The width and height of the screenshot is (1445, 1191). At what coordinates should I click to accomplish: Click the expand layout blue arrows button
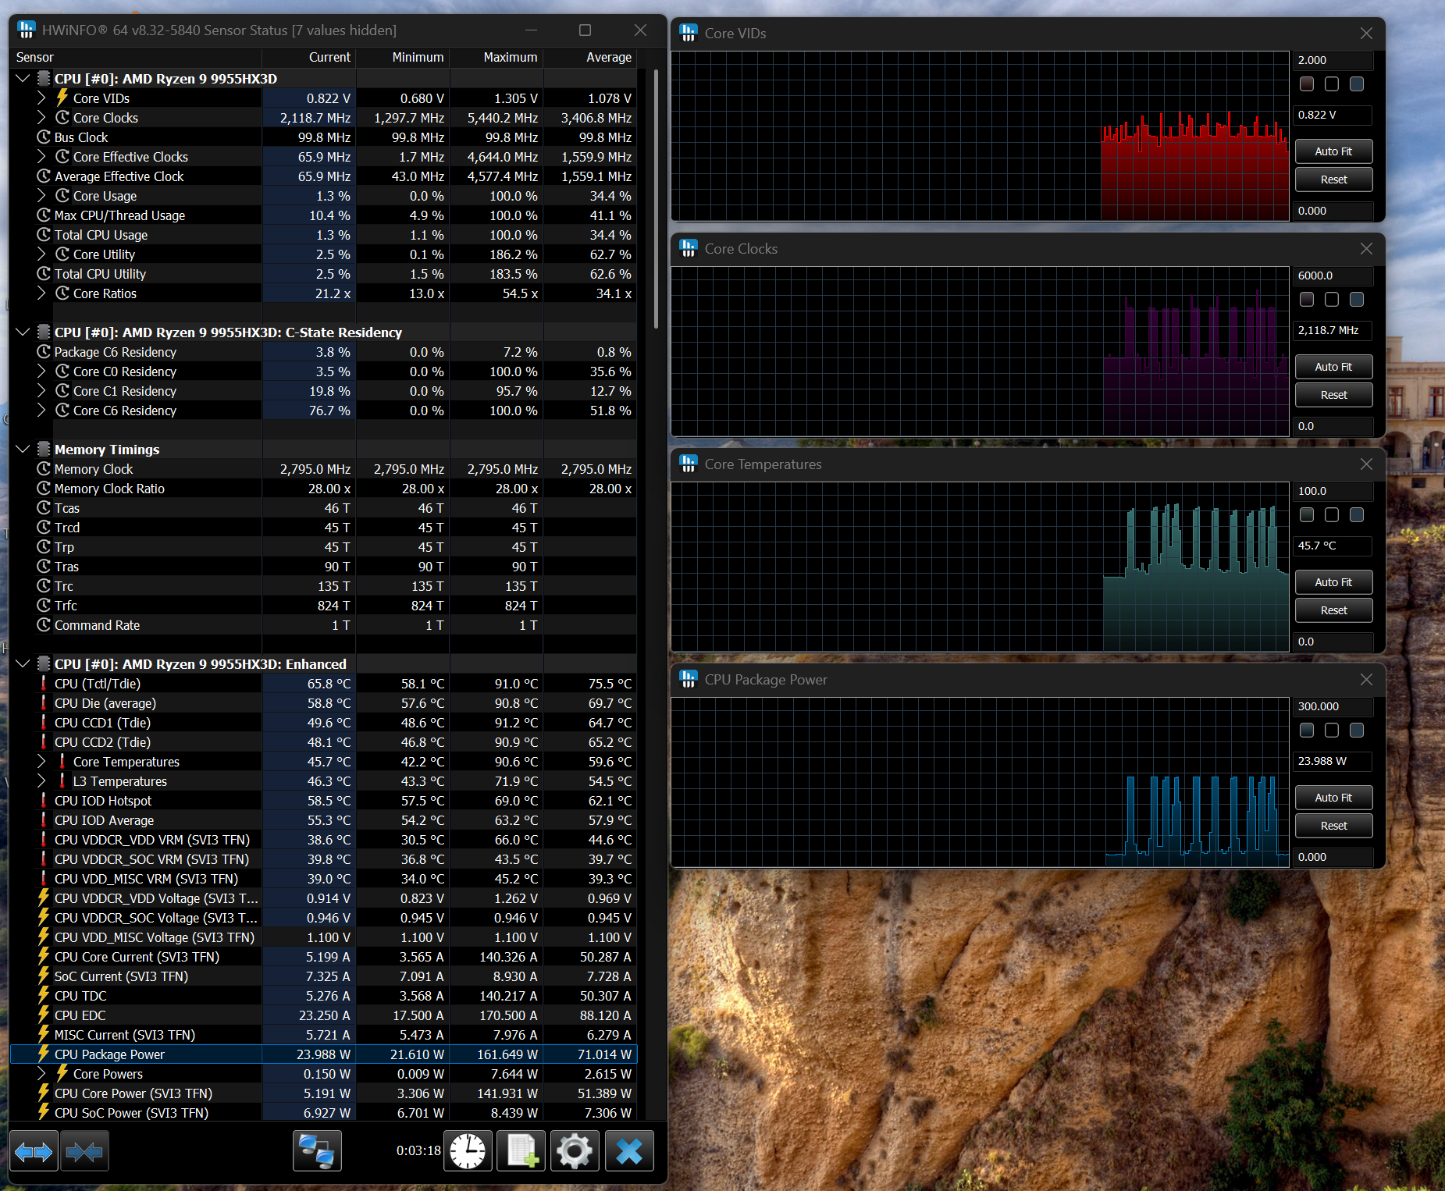34,1151
